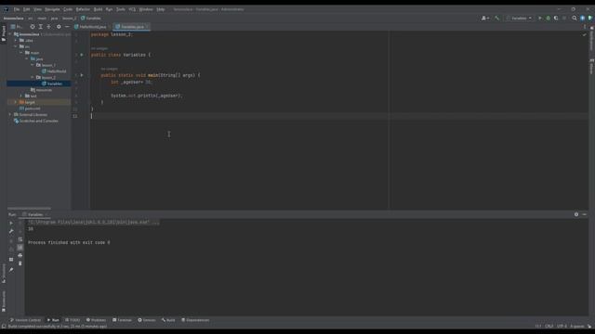Open the Project view selector dropdown
The image size is (595, 334).
click(x=17, y=27)
